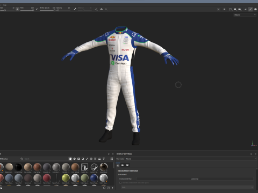Filter shelf by half-circle filters icon
This screenshot has height=193, width=258.
pyautogui.click(x=83, y=159)
